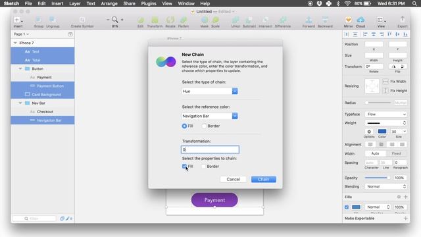Select Auto text width
This screenshot has height=237, width=421.
[375, 153]
